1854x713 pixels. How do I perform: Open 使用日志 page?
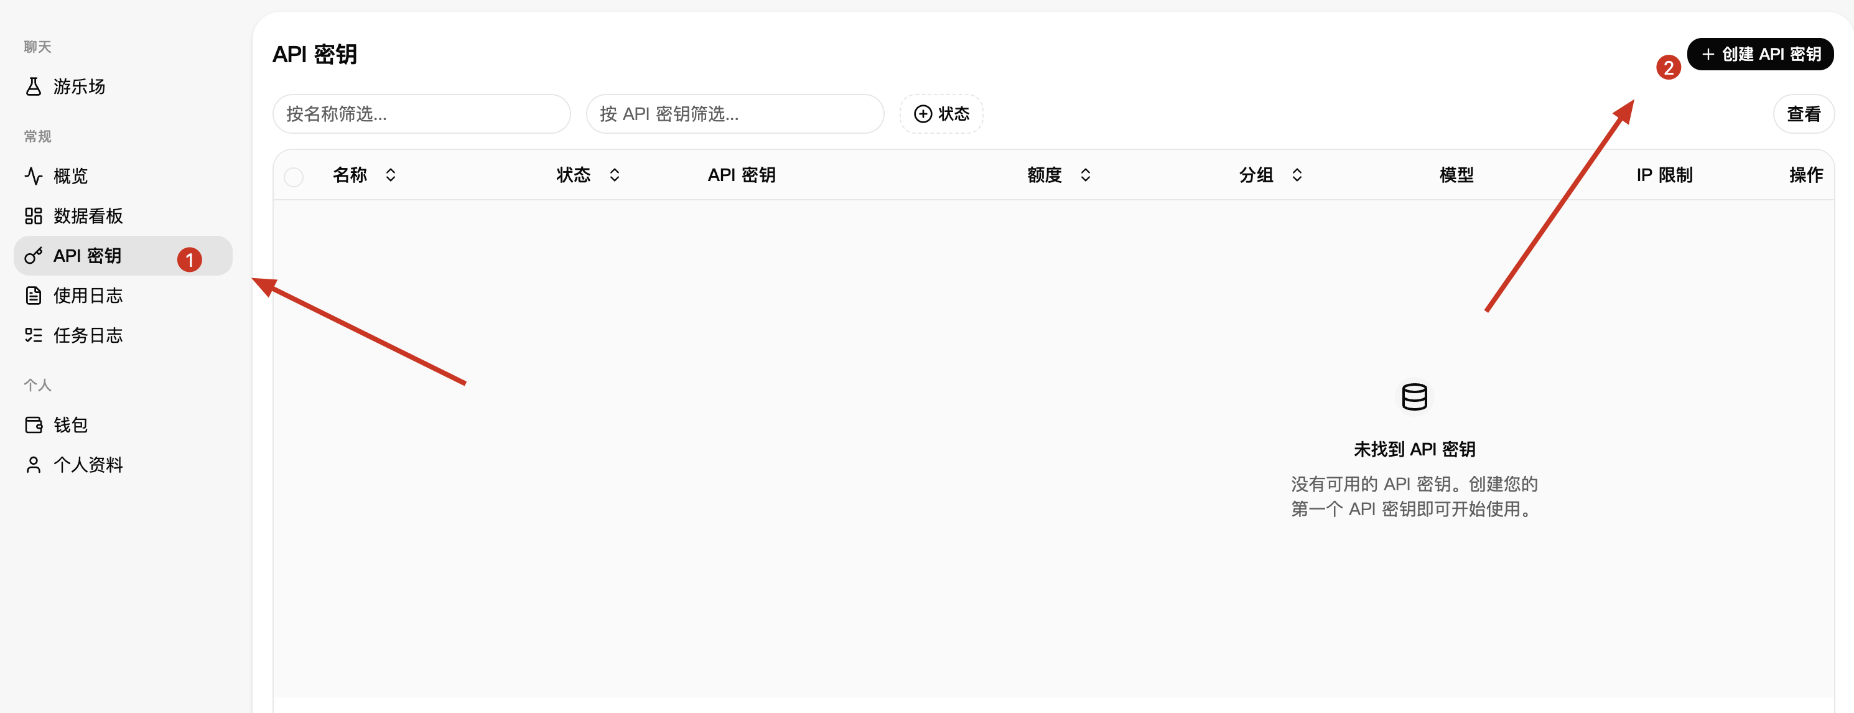click(123, 296)
